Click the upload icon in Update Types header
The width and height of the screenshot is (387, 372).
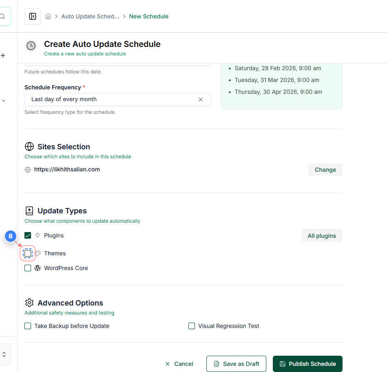coord(29,210)
